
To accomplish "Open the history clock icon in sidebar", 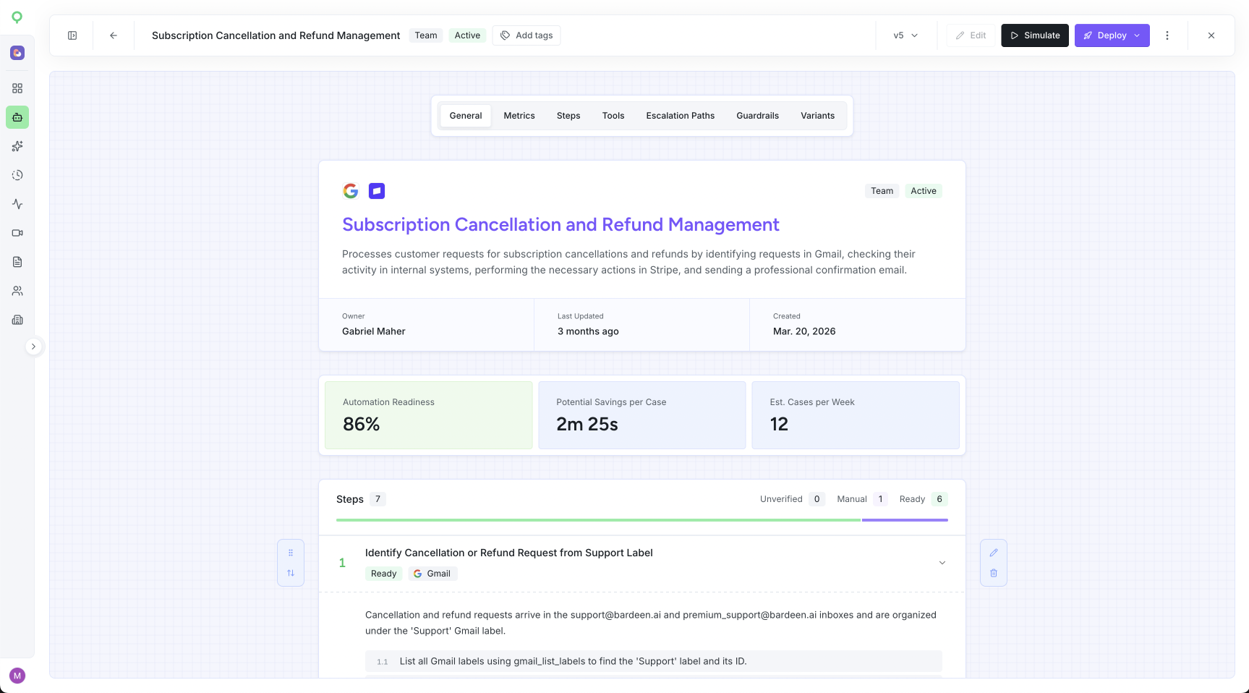I will click(x=17, y=175).
